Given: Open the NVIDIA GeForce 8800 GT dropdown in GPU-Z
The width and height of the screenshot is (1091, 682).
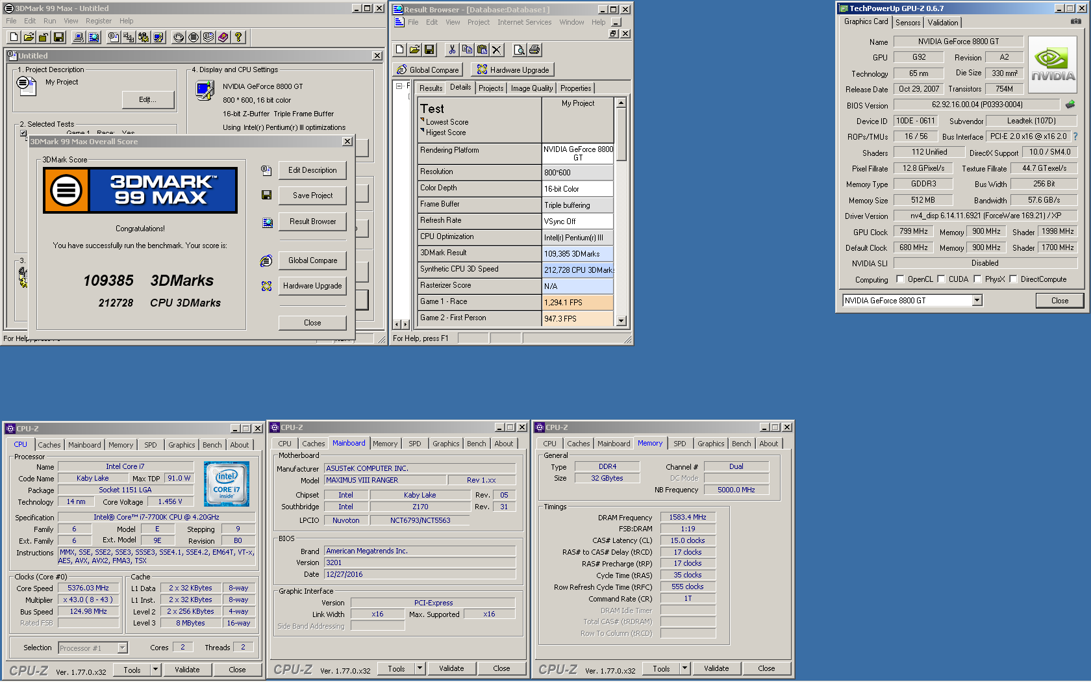Looking at the screenshot, I should [977, 300].
